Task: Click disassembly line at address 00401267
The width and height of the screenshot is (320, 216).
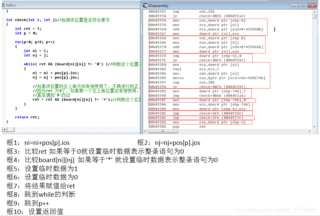Action: tap(194, 34)
